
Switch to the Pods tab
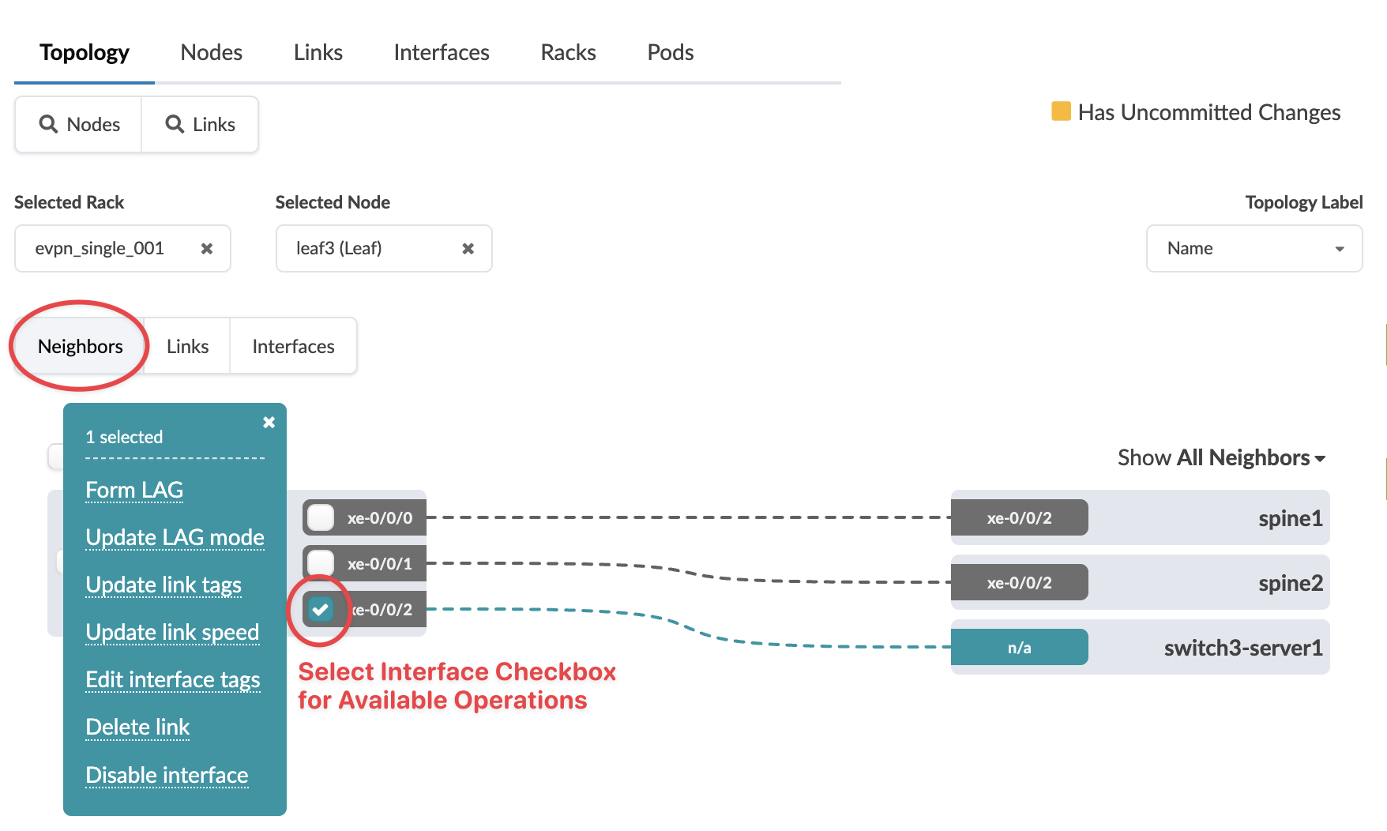(x=669, y=52)
